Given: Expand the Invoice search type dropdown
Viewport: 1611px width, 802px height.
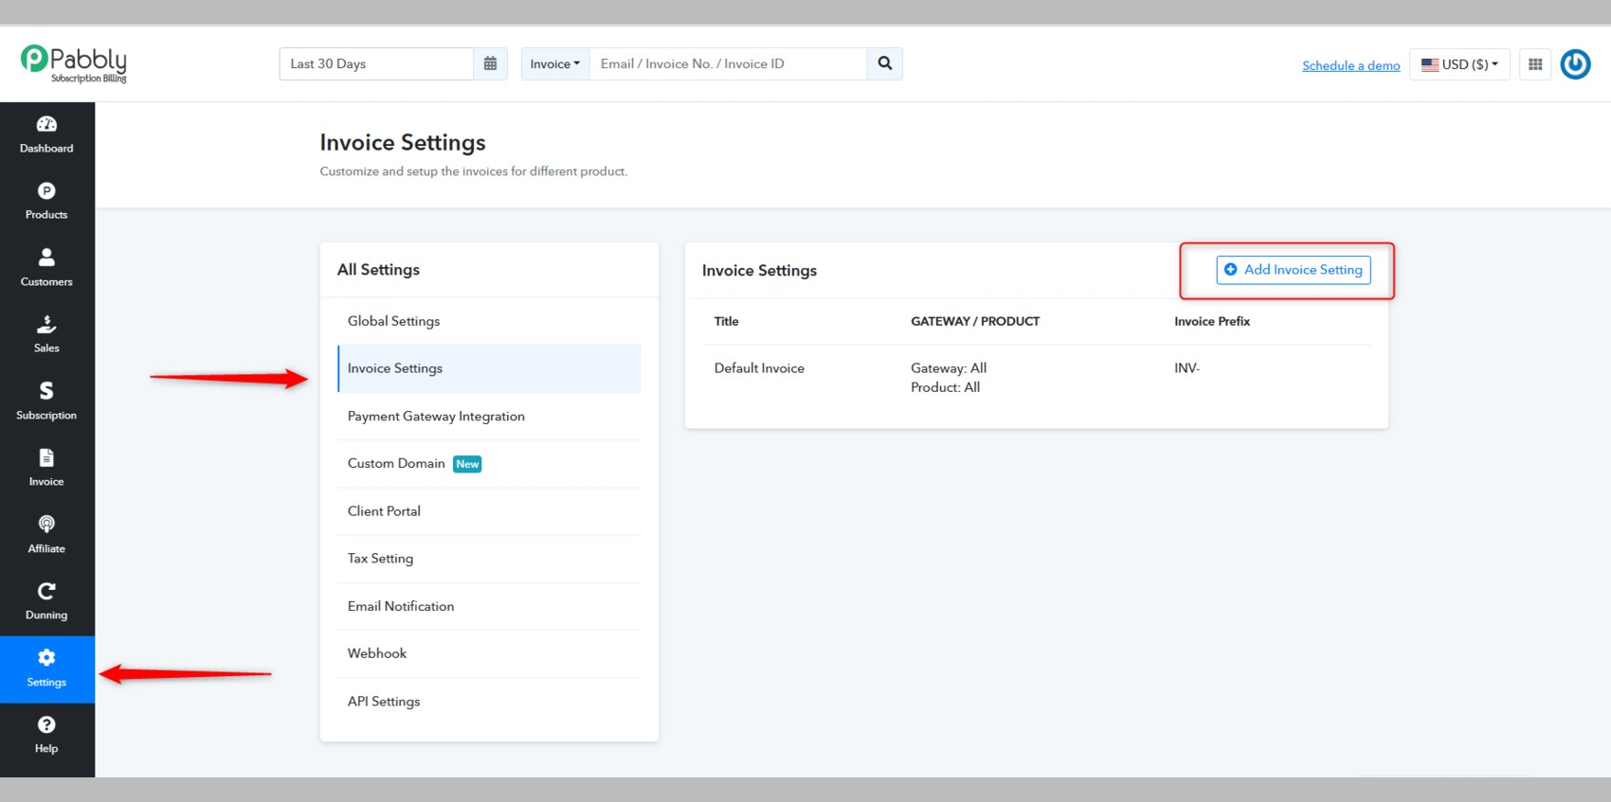Looking at the screenshot, I should (x=555, y=63).
